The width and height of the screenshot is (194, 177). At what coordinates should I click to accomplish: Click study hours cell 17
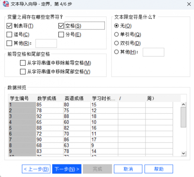pyautogui.click(x=104, y=140)
